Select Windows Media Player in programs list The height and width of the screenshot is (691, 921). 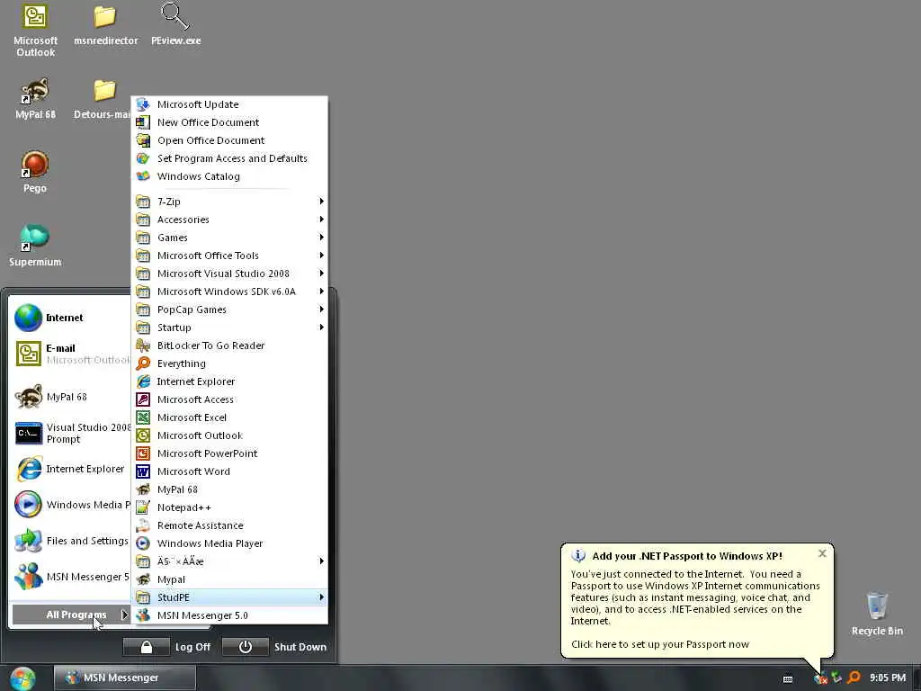[x=229, y=543]
